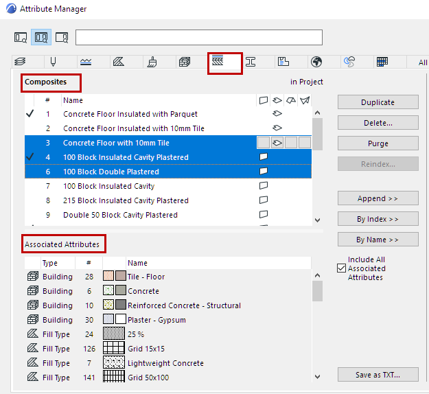Click wall icon of 100 Block Double Plastered
The image size is (429, 394).
point(263,172)
